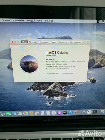Click the round Catalina island image
Screen dimensions: 105x140
(x=29, y=64)
